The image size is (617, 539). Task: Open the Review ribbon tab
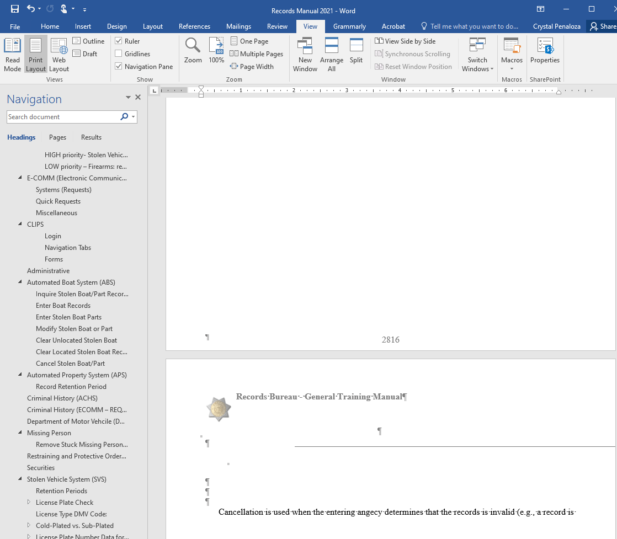(x=277, y=26)
